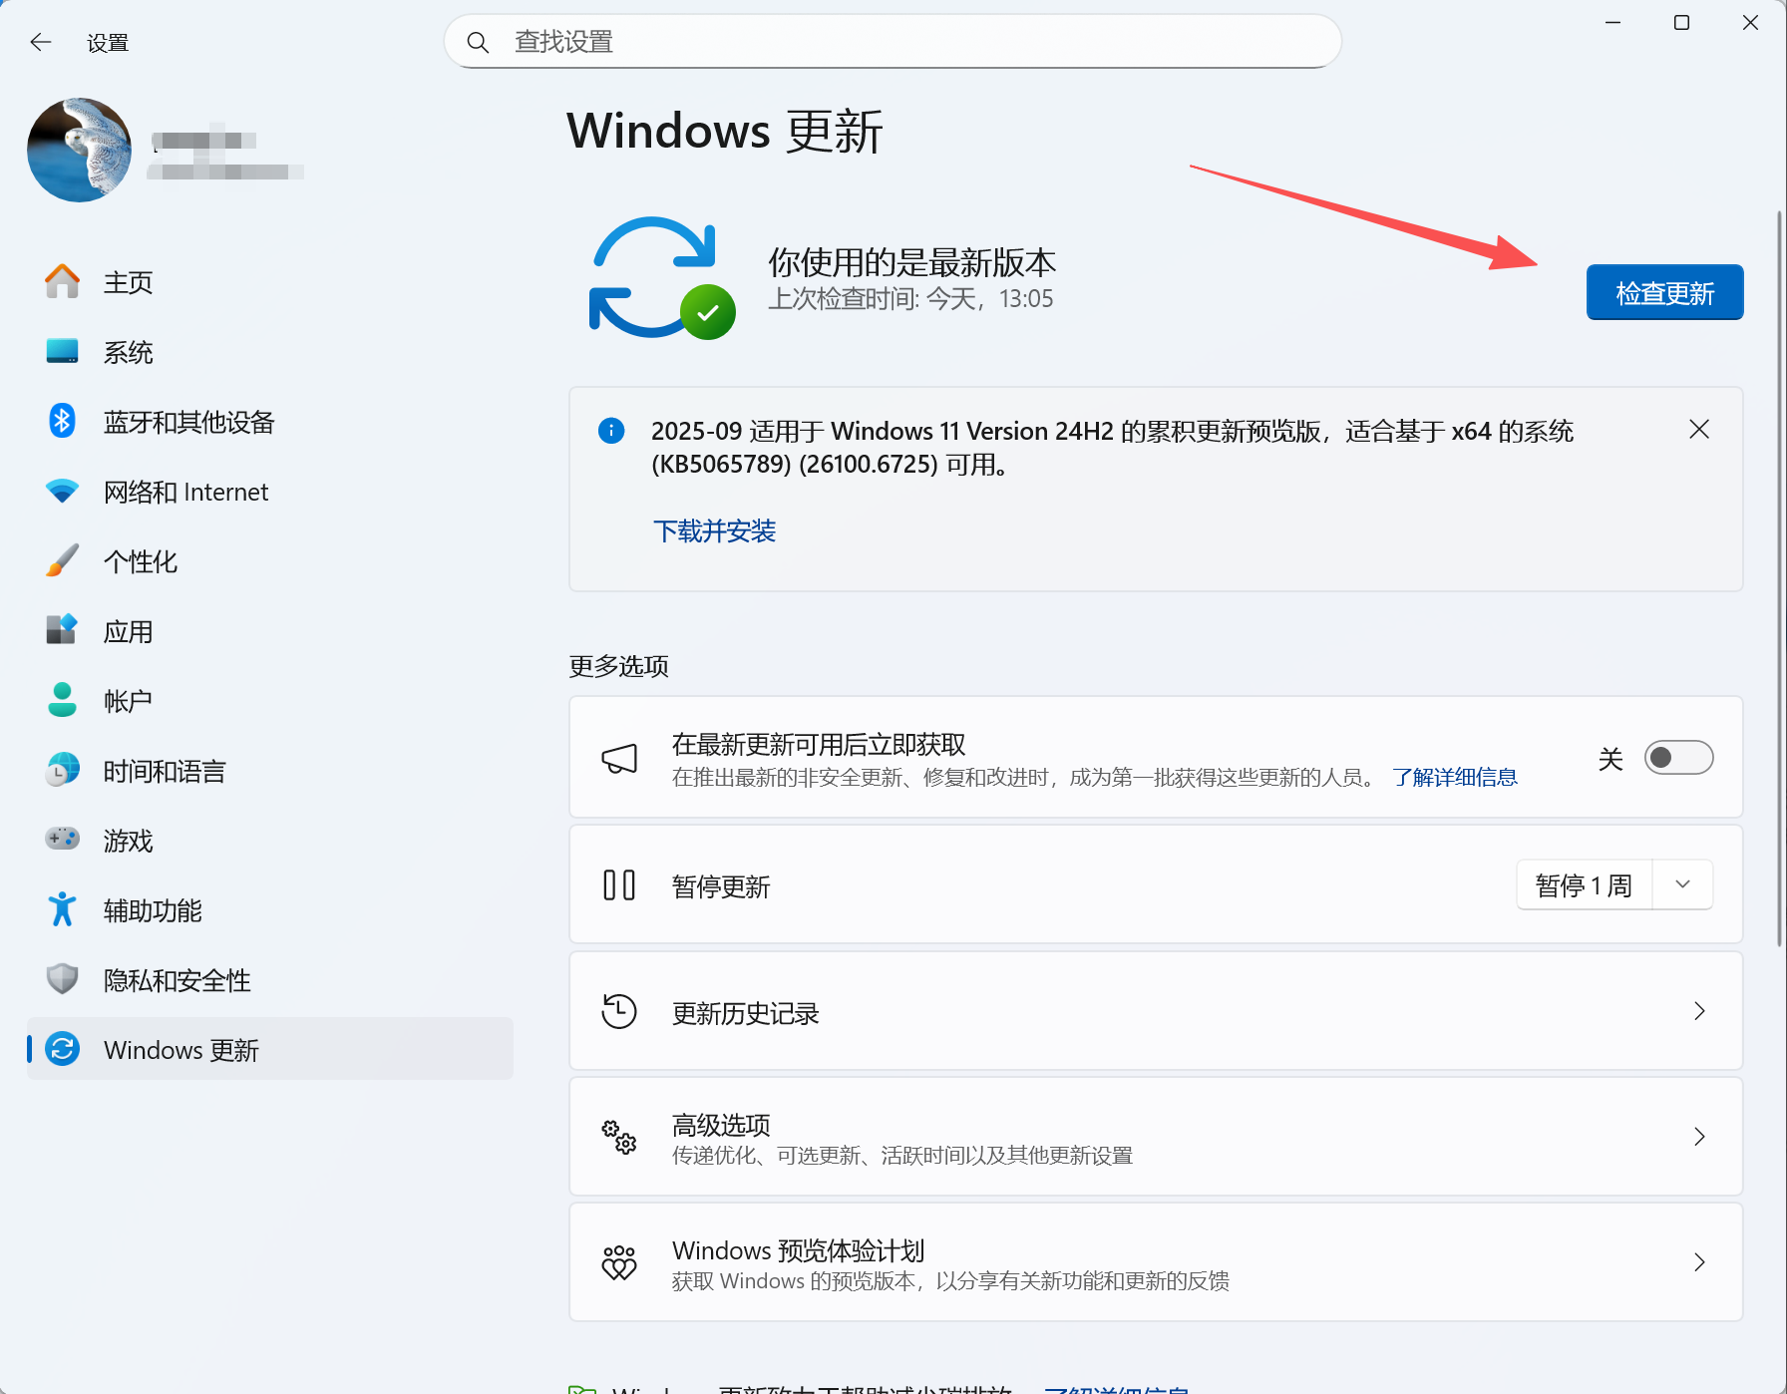The height and width of the screenshot is (1394, 1787).
Task: Maximize the Settings window
Action: [x=1681, y=23]
